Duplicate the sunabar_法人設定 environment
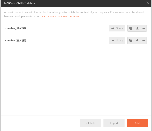The width and height of the screenshot is (152, 131). click(x=131, y=41)
